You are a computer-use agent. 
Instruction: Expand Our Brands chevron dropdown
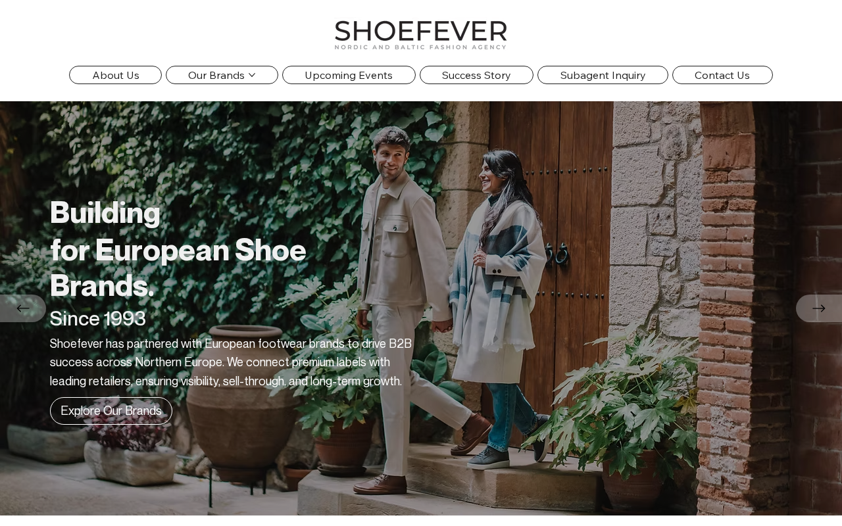(252, 75)
